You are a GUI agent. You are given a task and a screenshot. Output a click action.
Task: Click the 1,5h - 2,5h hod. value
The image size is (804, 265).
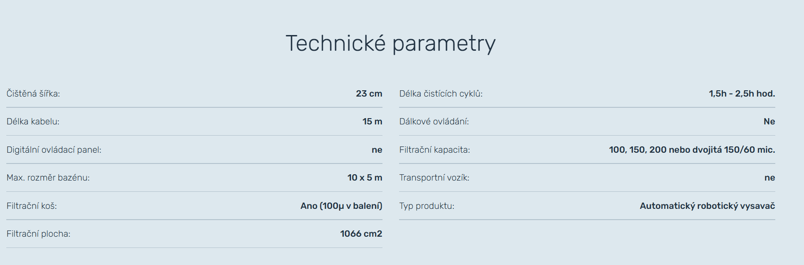click(742, 93)
